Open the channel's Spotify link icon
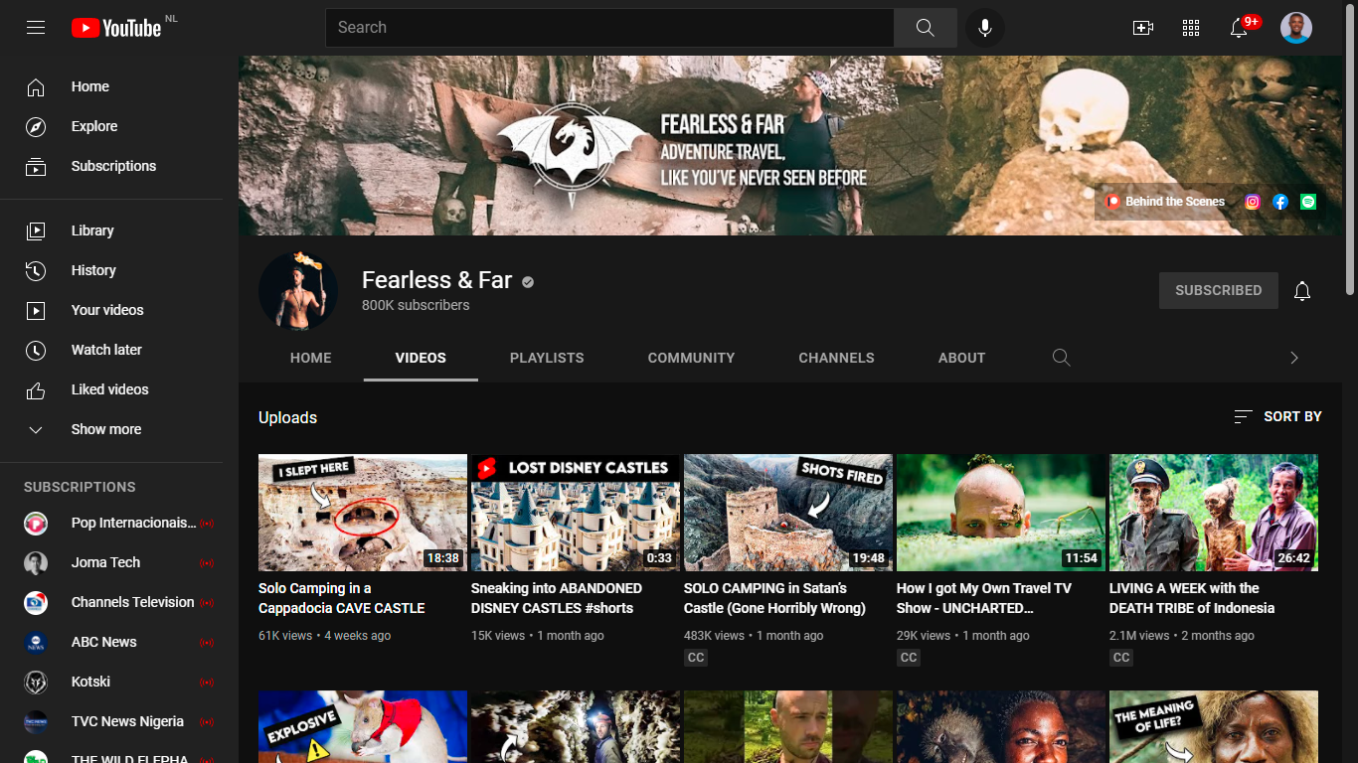The height and width of the screenshot is (763, 1358). point(1308,202)
